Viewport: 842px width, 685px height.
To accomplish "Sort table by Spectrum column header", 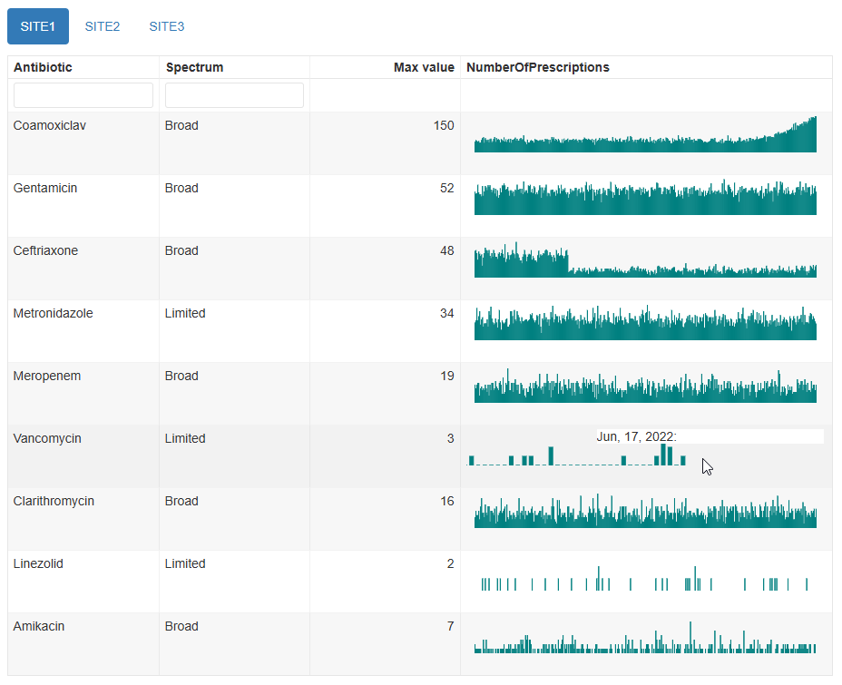I will [194, 67].
